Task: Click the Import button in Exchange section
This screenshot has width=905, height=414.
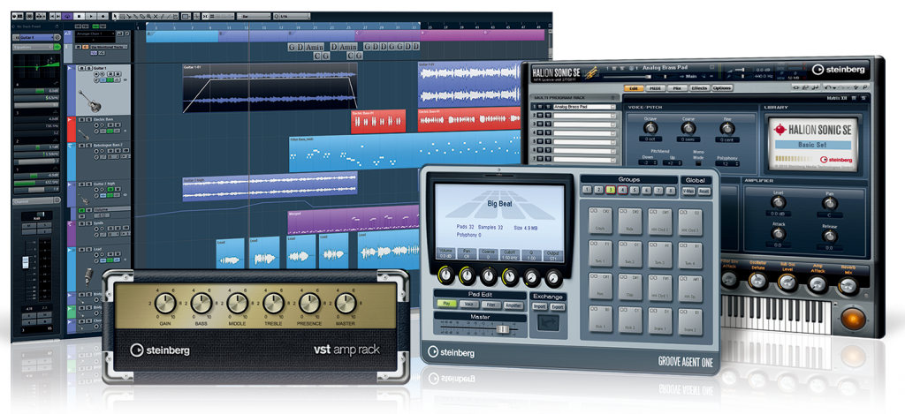Action: (540, 306)
